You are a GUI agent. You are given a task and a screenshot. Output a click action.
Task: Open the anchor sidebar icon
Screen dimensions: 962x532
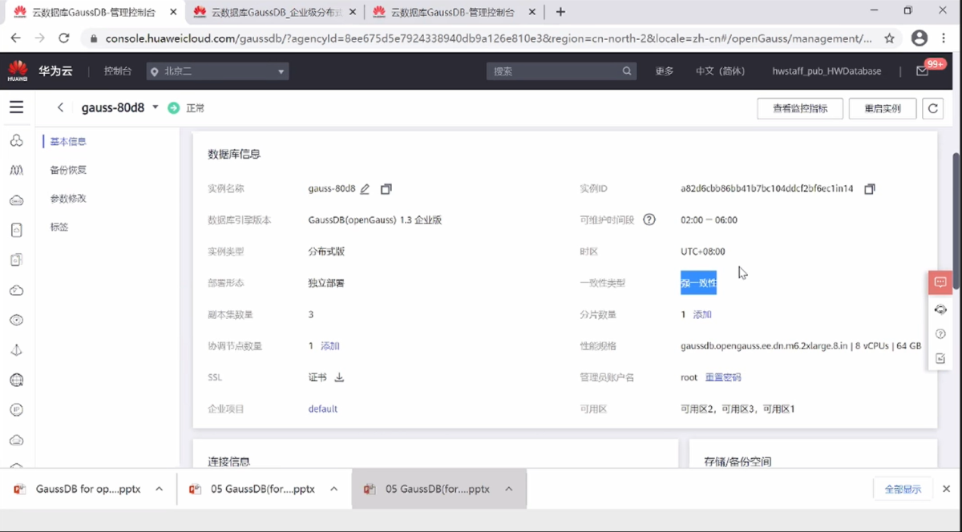click(16, 350)
